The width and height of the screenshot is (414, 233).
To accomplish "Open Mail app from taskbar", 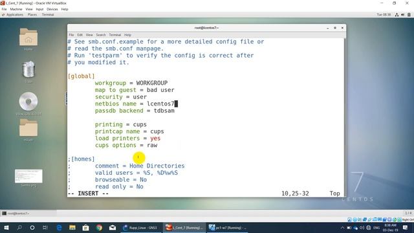I will coord(113,227).
